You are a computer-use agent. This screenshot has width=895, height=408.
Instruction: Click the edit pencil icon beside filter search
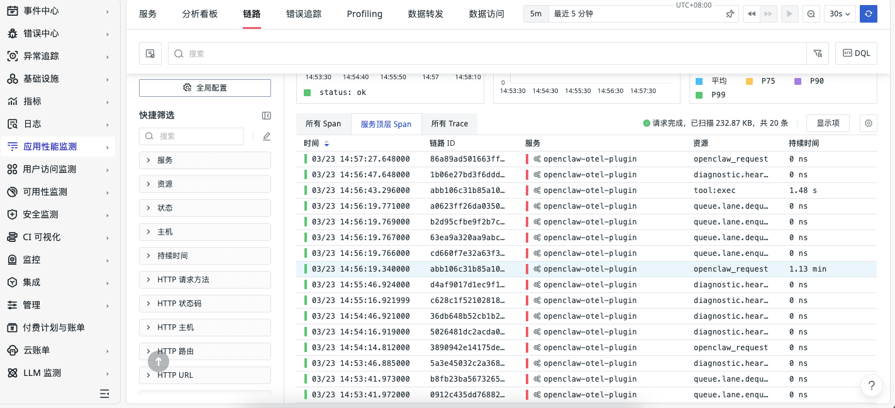point(266,136)
